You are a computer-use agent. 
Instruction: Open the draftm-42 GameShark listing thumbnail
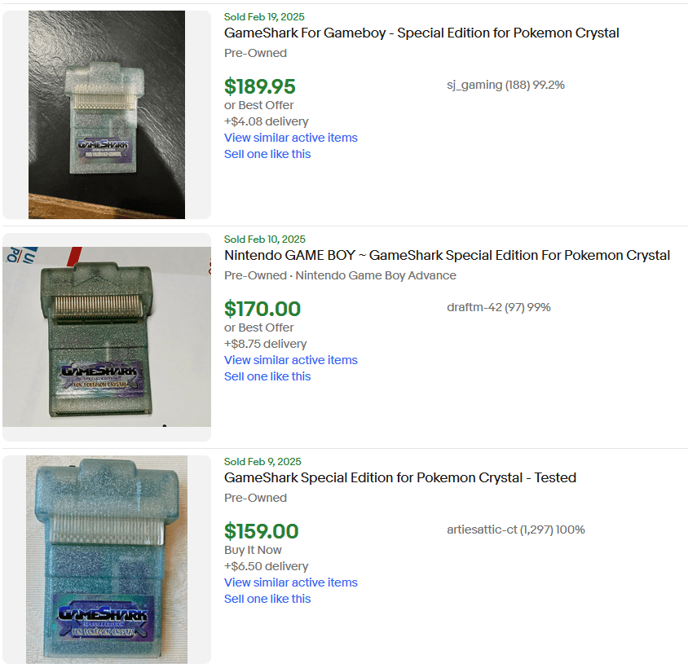107,336
